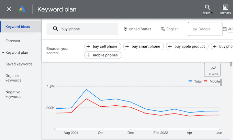Click the 1.8M axis label
The height and width of the screenshot is (140, 233).
(51, 86)
